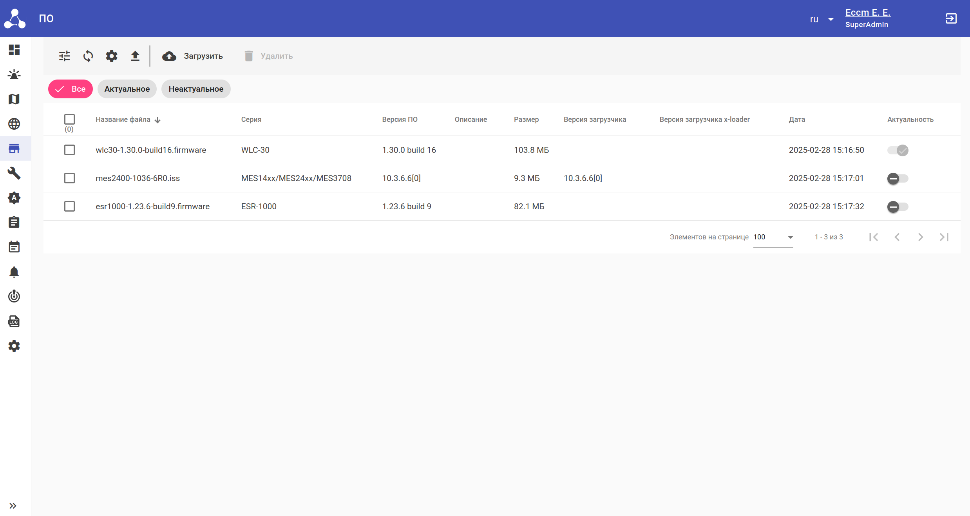Tick the select-all checkbox in table header
This screenshot has width=970, height=516.
69,119
